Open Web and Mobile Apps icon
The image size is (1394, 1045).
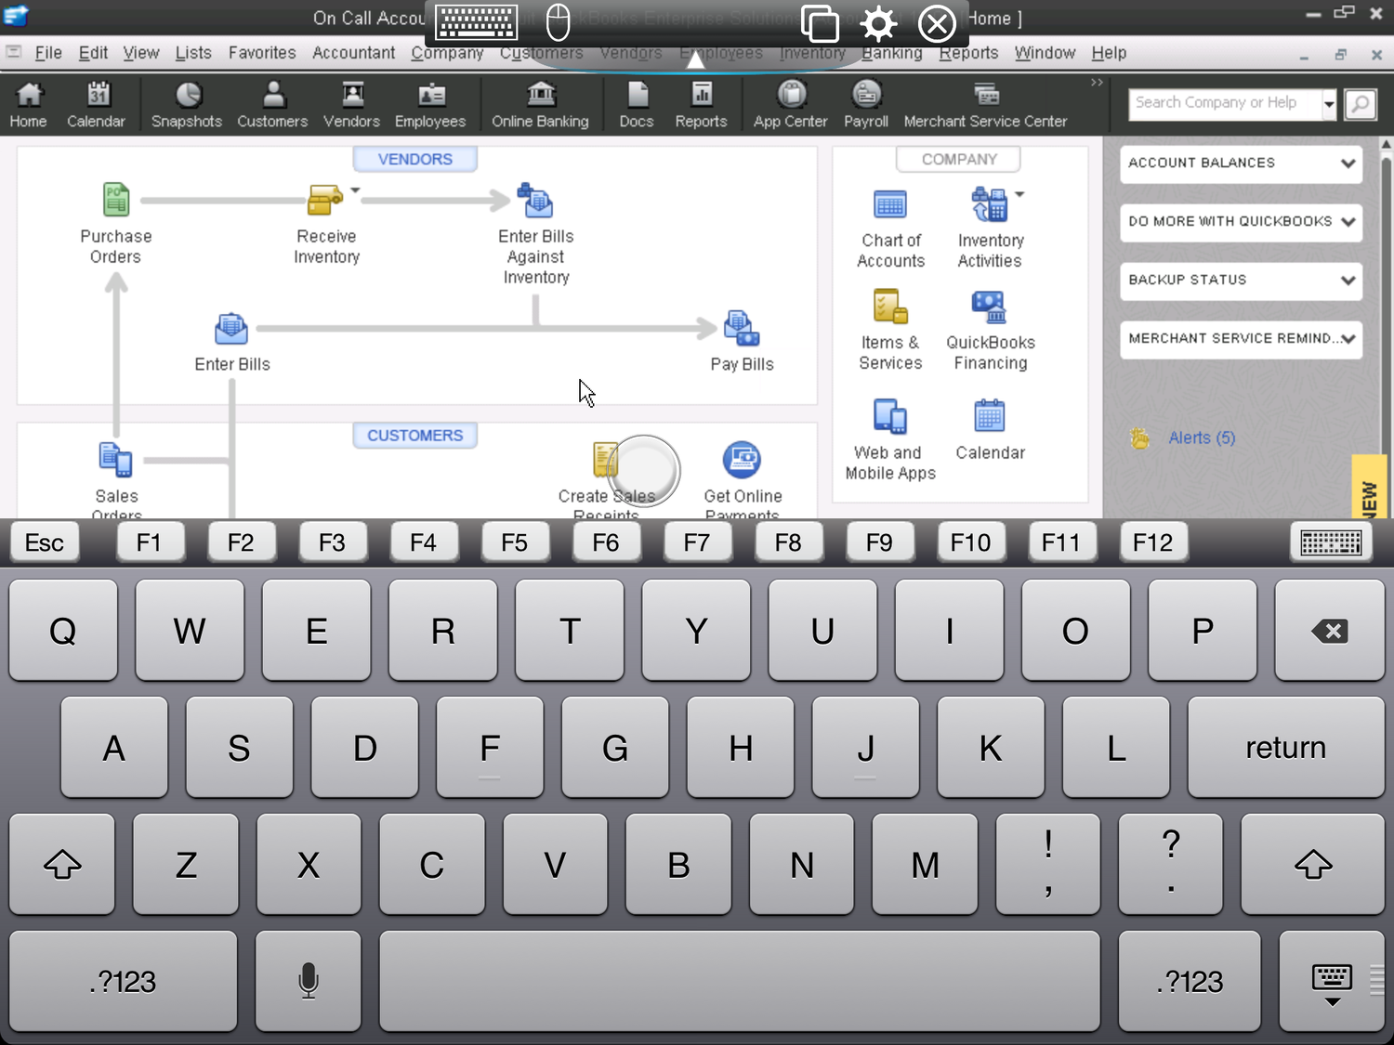click(x=890, y=416)
